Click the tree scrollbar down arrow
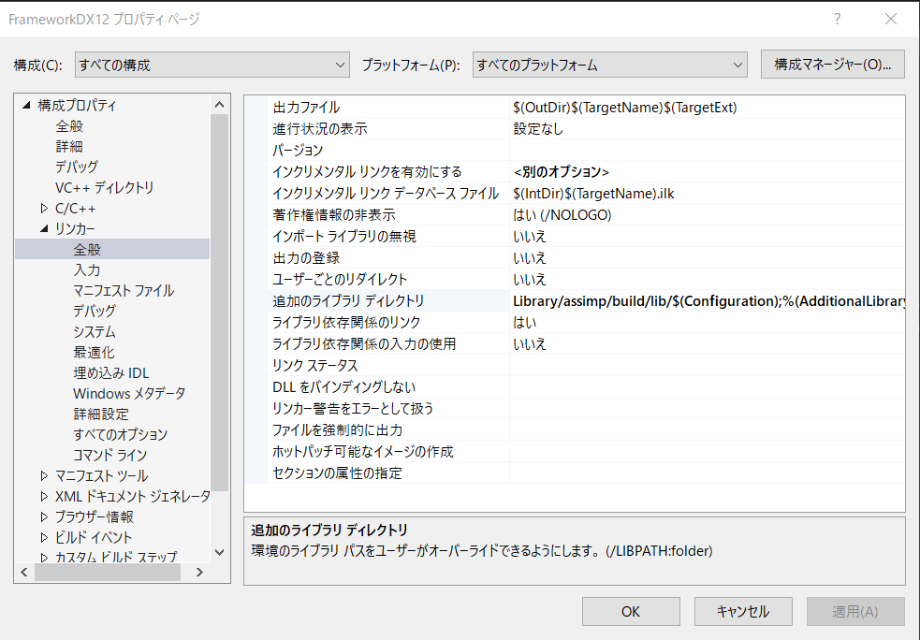Viewport: 920px width, 640px height. point(219,552)
